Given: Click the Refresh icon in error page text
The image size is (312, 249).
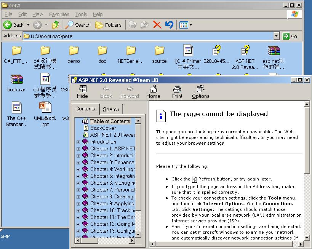Looking at the screenshot, I should click(x=194, y=179).
